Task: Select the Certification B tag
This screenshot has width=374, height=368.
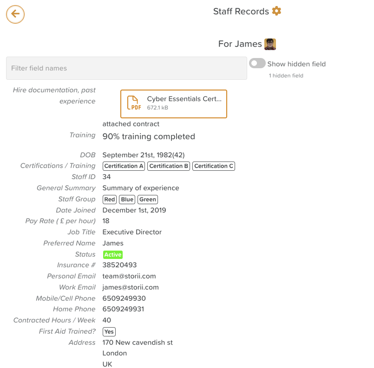Action: pyautogui.click(x=169, y=166)
